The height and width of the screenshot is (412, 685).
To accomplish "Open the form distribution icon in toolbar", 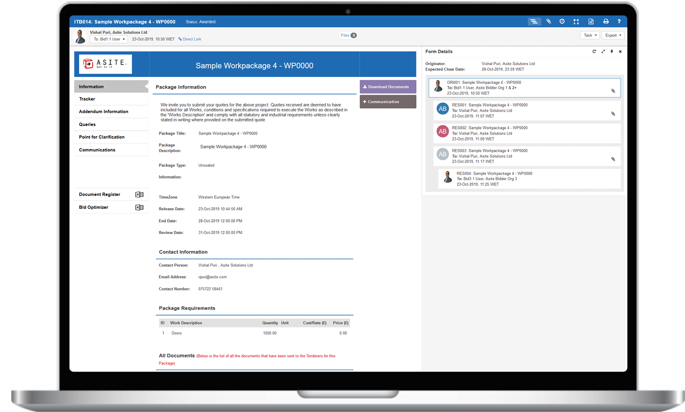I will (576, 21).
